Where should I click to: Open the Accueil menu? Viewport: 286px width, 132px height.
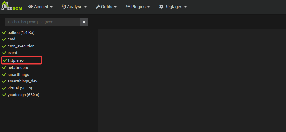coord(41,7)
